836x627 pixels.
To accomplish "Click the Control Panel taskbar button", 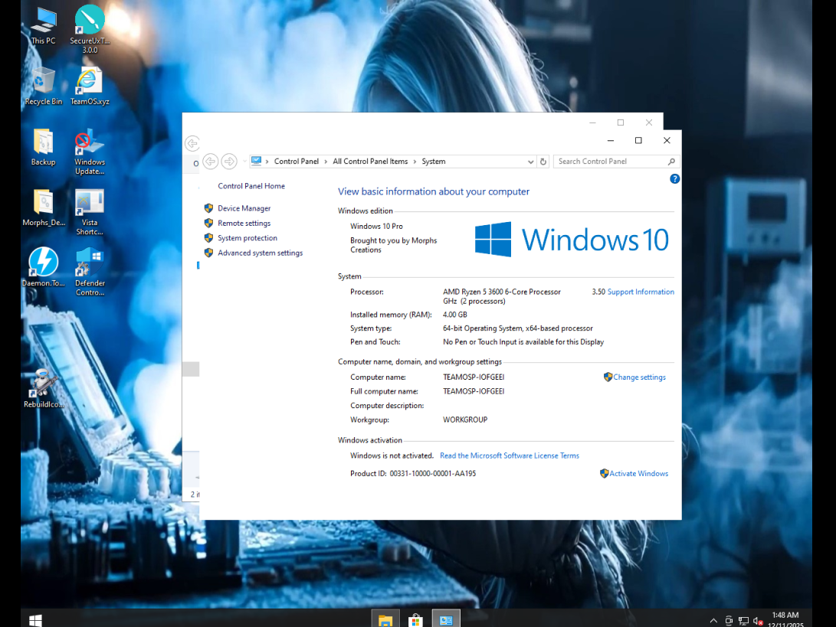I will tap(446, 620).
